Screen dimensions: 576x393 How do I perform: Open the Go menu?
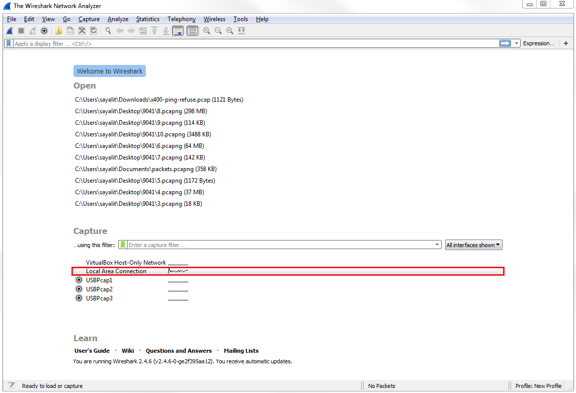[x=66, y=19]
